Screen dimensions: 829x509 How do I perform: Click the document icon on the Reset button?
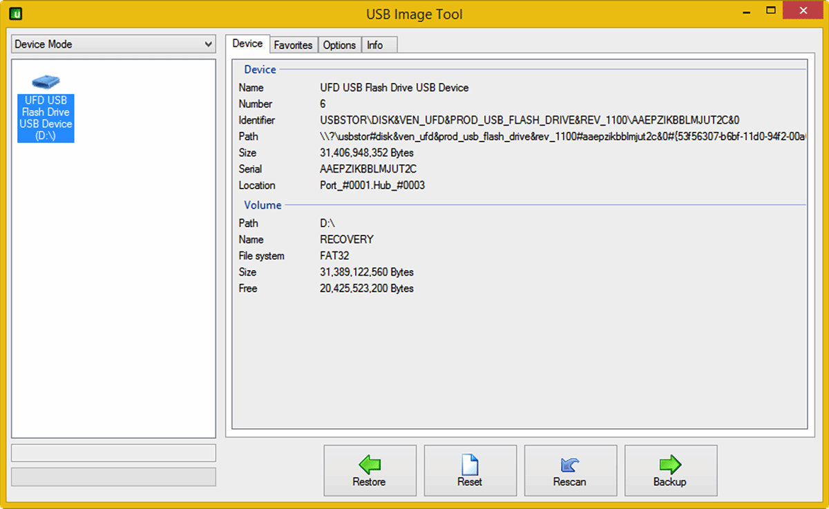pyautogui.click(x=469, y=465)
